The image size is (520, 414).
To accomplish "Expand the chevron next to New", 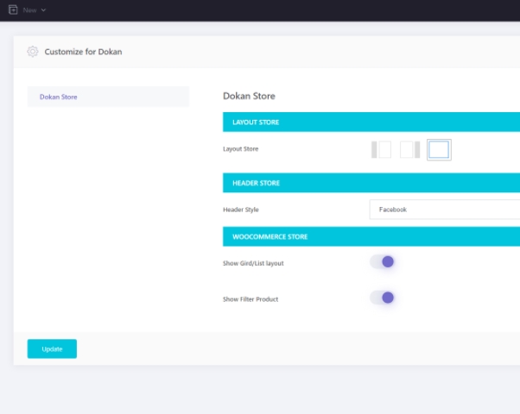I will (x=43, y=9).
